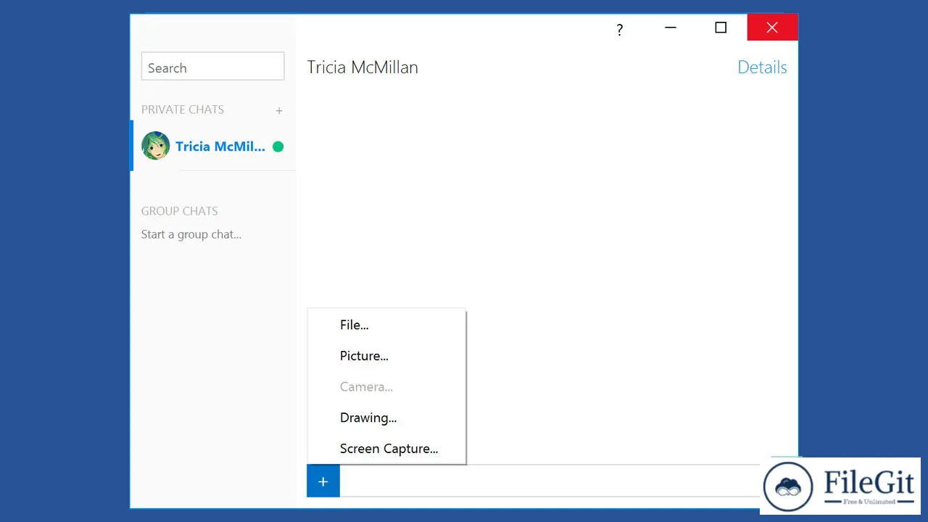Select Camera... in the attachment menu

click(386, 387)
